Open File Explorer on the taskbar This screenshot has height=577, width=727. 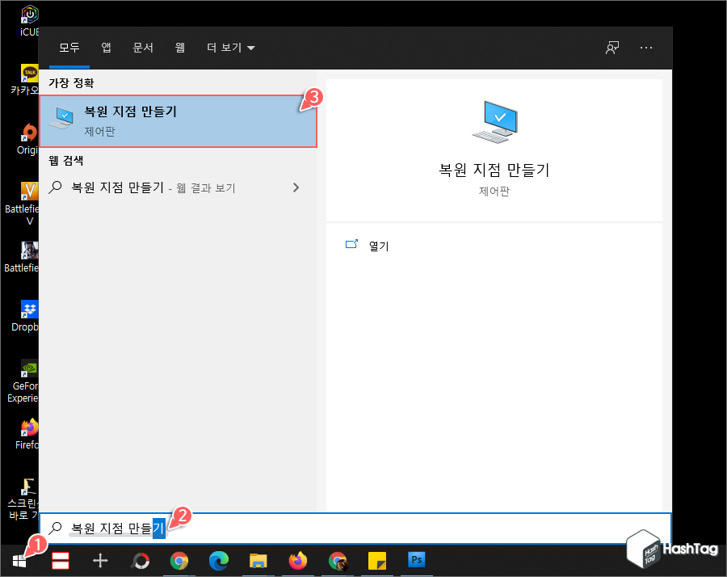[x=258, y=559]
